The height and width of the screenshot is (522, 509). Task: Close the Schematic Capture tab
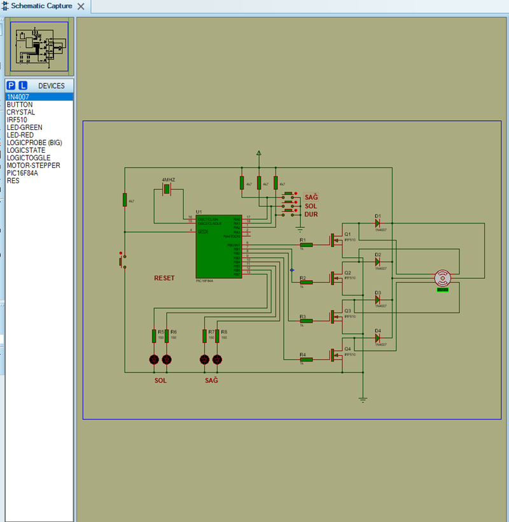coord(81,6)
